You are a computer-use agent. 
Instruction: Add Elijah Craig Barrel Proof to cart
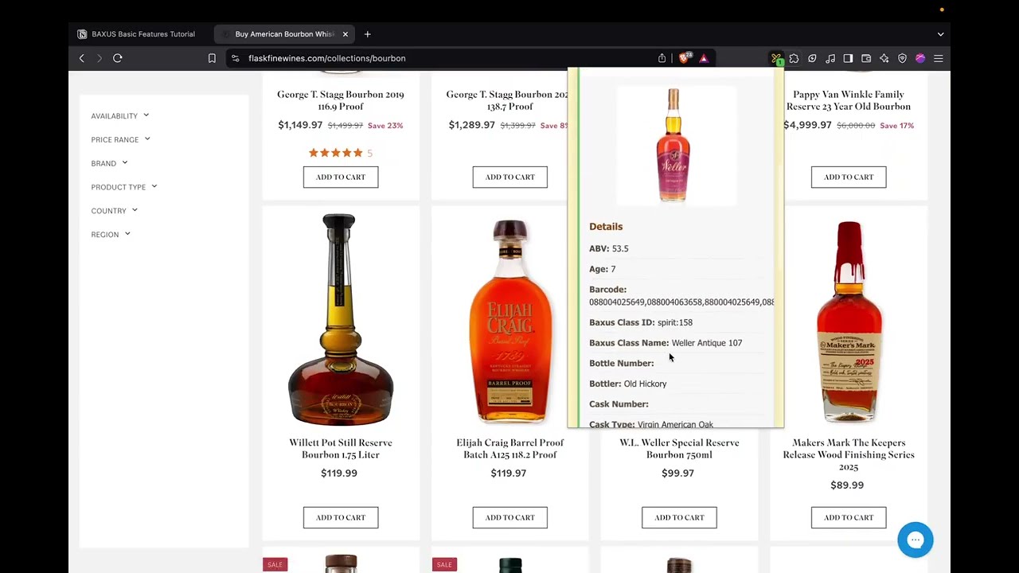click(x=510, y=517)
